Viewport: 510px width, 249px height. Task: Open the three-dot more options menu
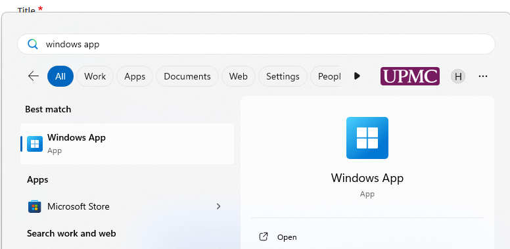[483, 76]
